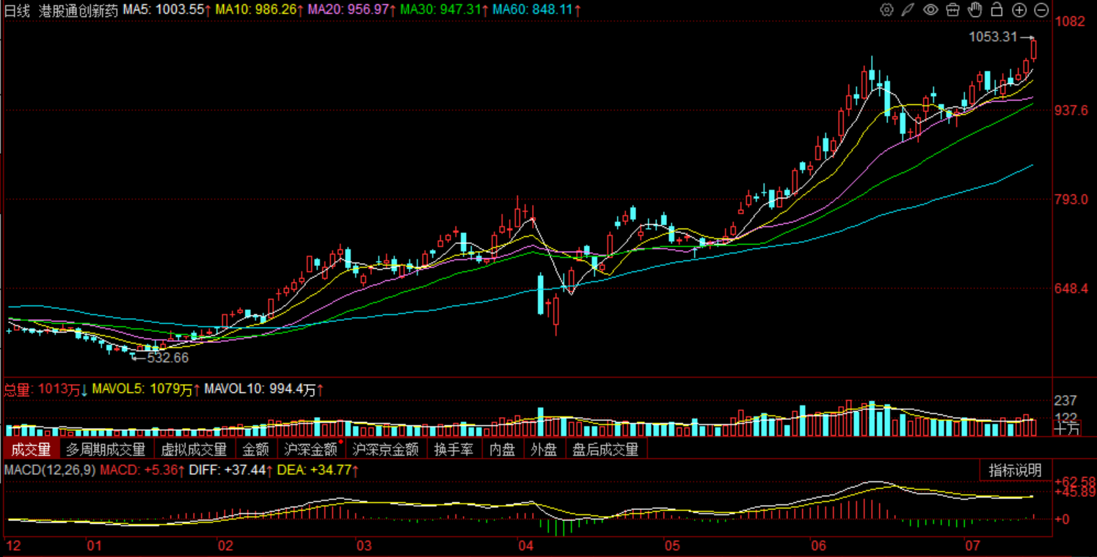Click the 日线 period label
This screenshot has height=557, width=1097.
click(x=16, y=10)
